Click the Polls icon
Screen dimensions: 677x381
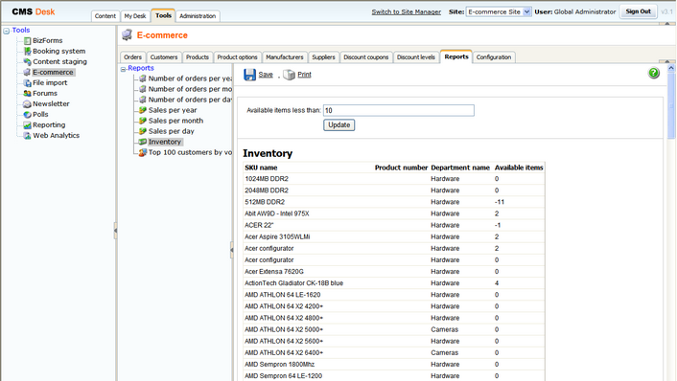(27, 114)
